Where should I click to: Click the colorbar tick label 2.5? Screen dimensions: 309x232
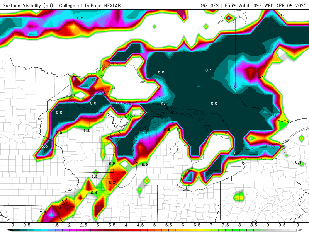tap(83, 225)
